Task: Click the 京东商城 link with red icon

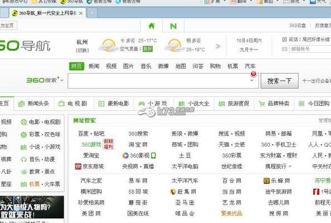Action: pos(89,166)
